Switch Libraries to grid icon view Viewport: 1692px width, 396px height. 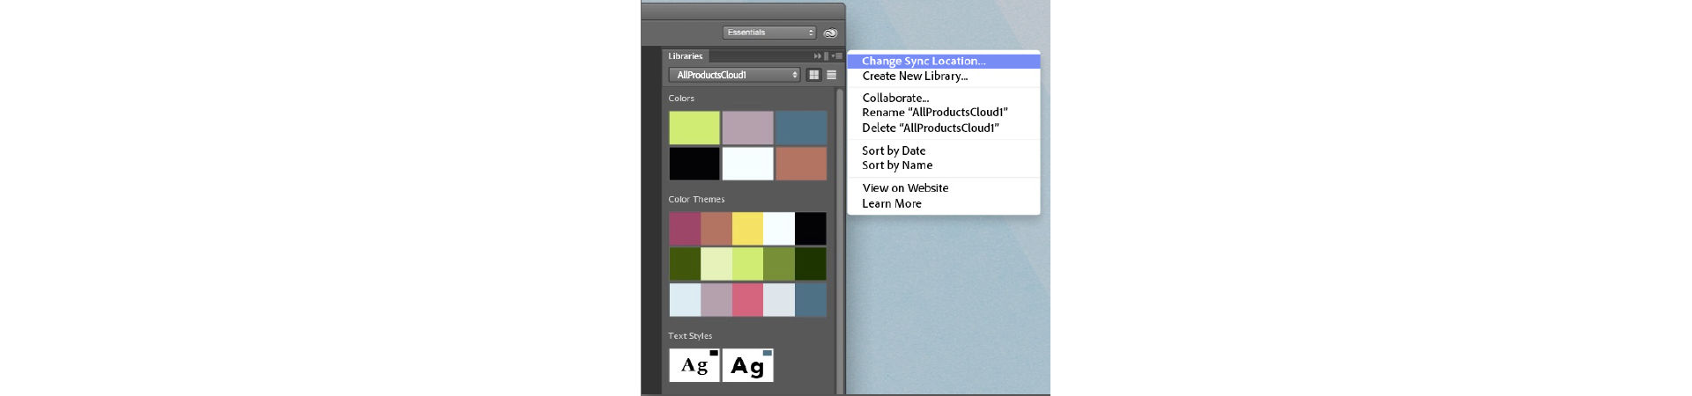(x=814, y=75)
